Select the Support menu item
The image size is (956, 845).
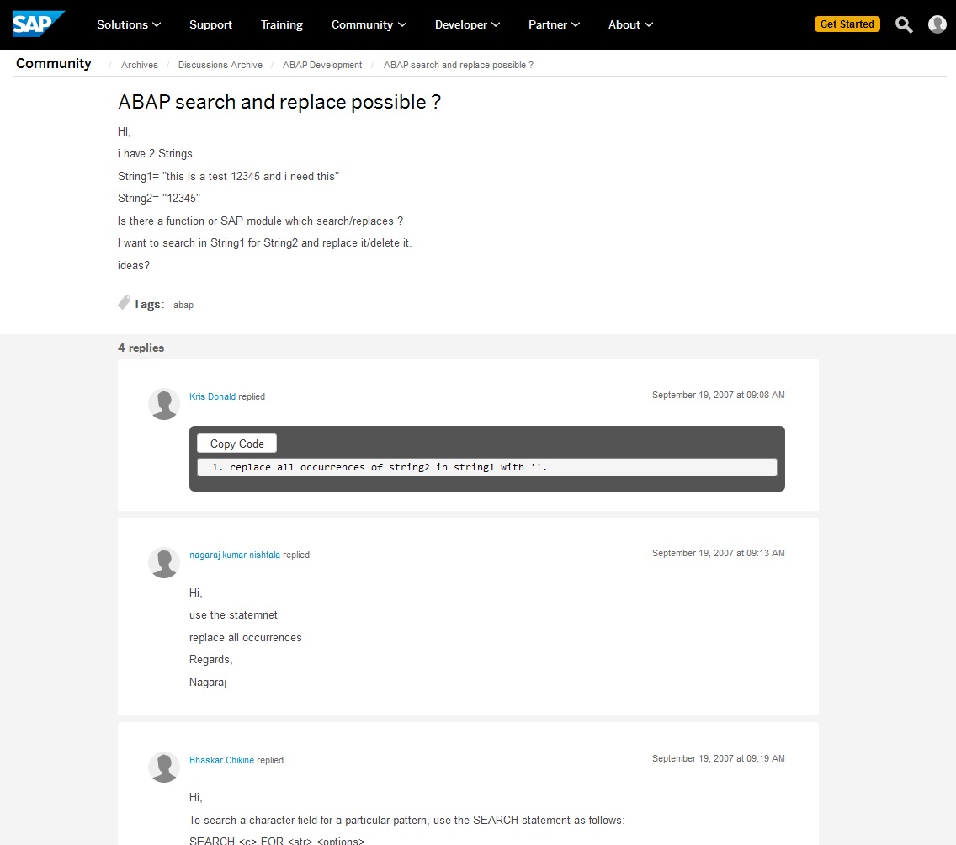coord(210,25)
